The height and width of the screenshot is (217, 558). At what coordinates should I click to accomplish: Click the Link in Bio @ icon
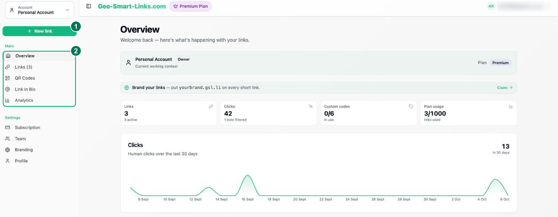coord(7,89)
